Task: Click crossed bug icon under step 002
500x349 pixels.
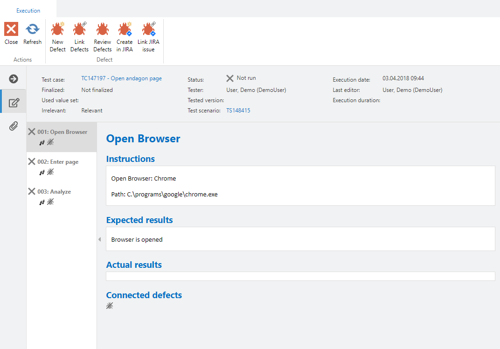Action: coord(50,172)
